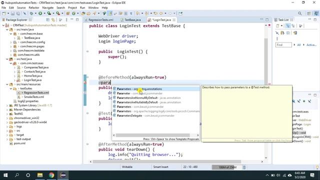Toggle fold marker beside LoginTest constructor
Screen dimensions: 320x180
(x=87, y=51)
